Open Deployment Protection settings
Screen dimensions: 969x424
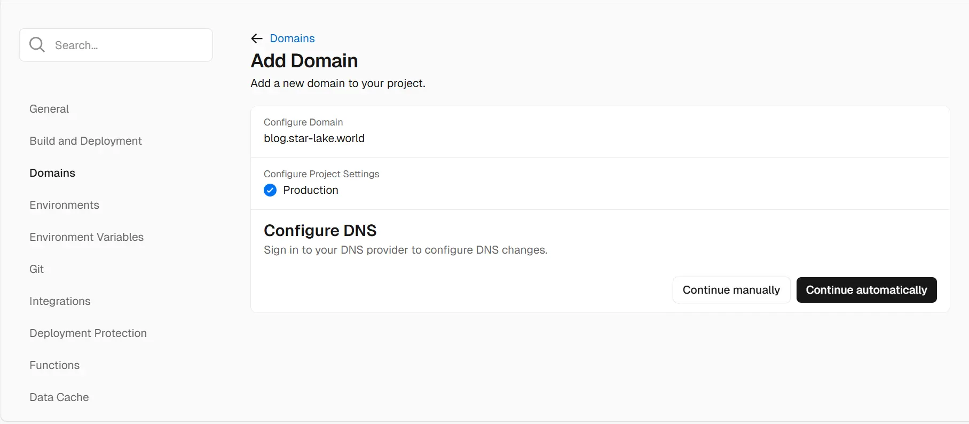pos(88,333)
